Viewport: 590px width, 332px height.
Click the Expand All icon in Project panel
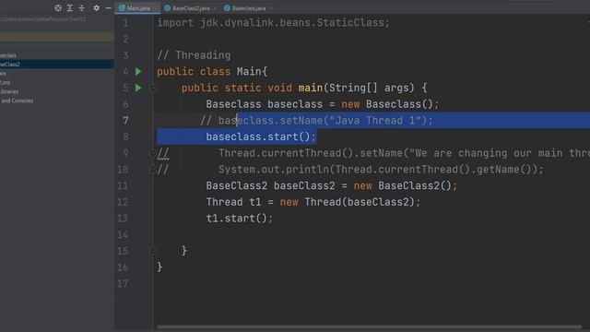point(70,8)
